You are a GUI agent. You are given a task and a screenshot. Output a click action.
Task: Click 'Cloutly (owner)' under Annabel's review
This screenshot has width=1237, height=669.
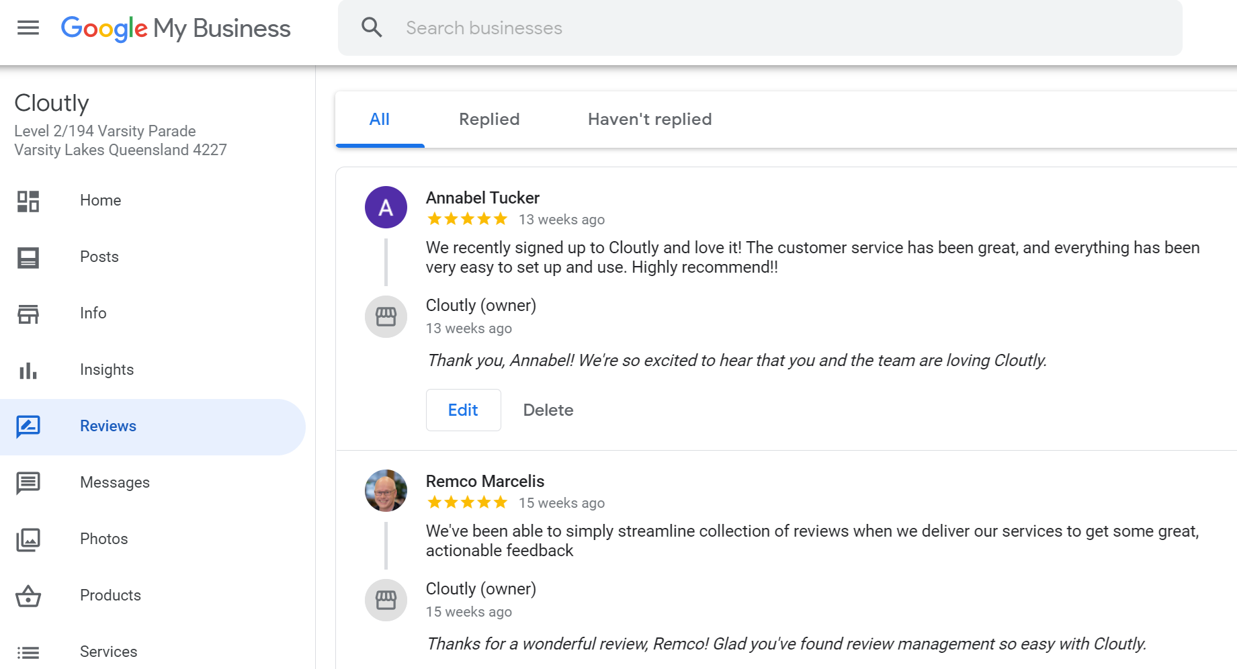(481, 306)
